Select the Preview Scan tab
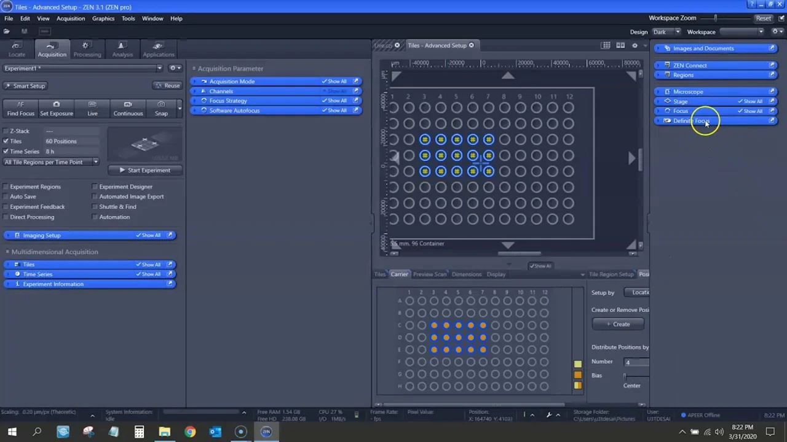 coord(430,274)
